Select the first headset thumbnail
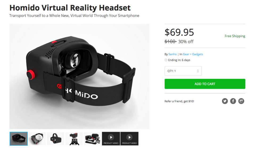Screen dimensions: 261x148 pos(19,139)
